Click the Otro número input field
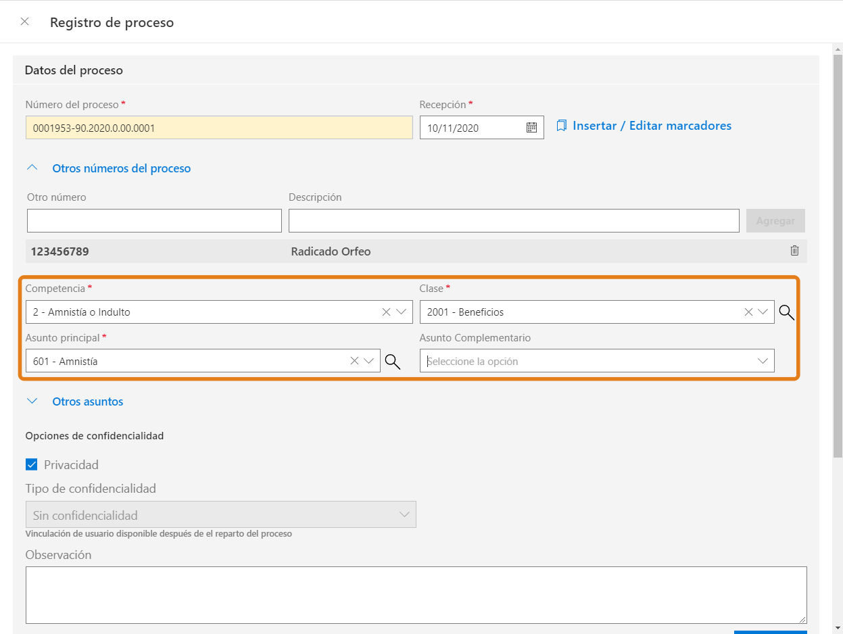The width and height of the screenshot is (843, 634). coord(154,221)
